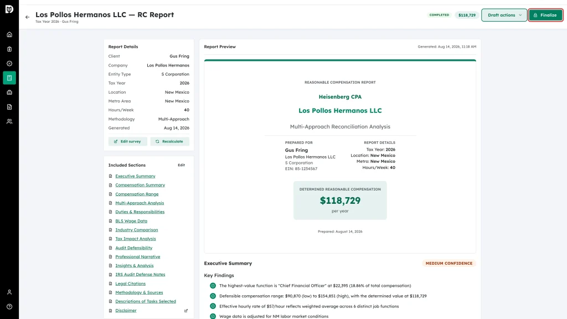Open the Draft actions dropdown
The height and width of the screenshot is (319, 567).
tap(504, 15)
